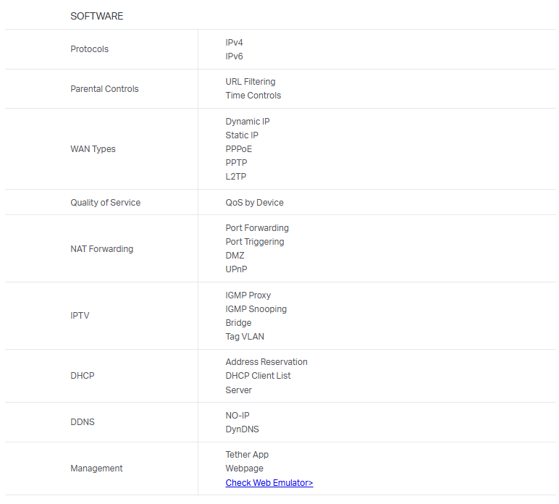Image resolution: width=559 pixels, height=504 pixels.
Task: Select the Quality of Service label
Action: [x=105, y=203]
